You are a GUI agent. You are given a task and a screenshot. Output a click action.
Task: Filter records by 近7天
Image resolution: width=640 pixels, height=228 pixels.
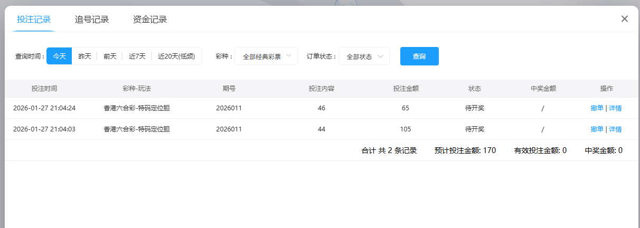pyautogui.click(x=137, y=56)
